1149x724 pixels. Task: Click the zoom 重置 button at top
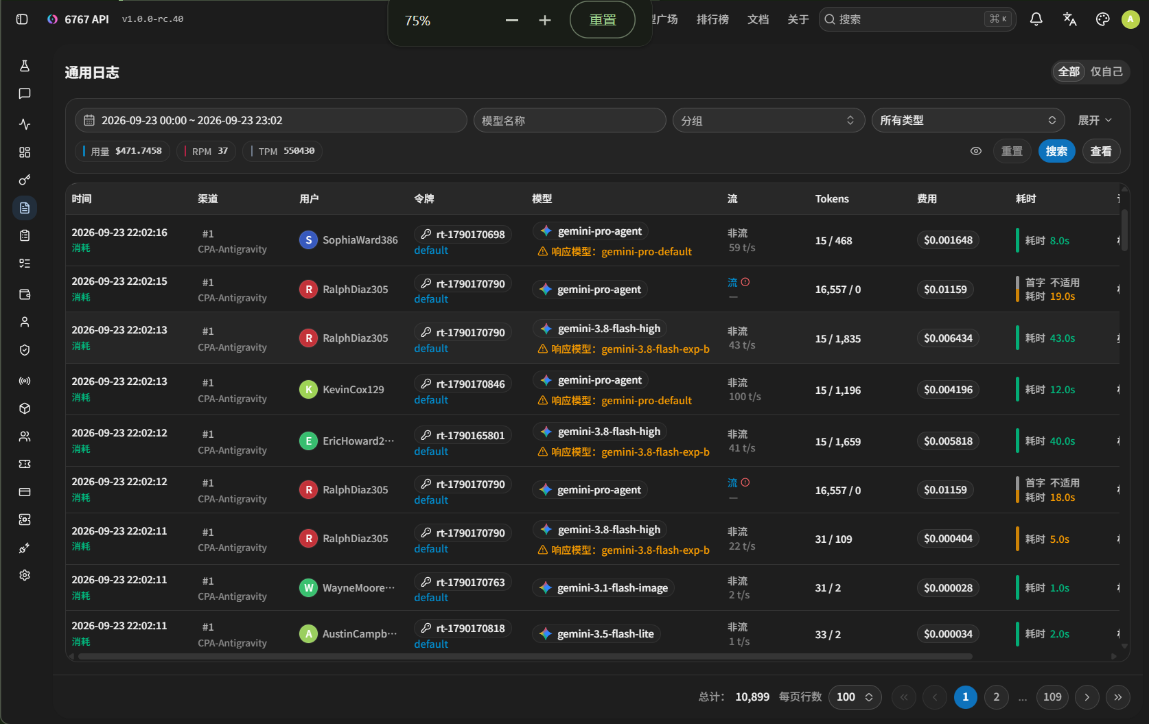click(603, 21)
